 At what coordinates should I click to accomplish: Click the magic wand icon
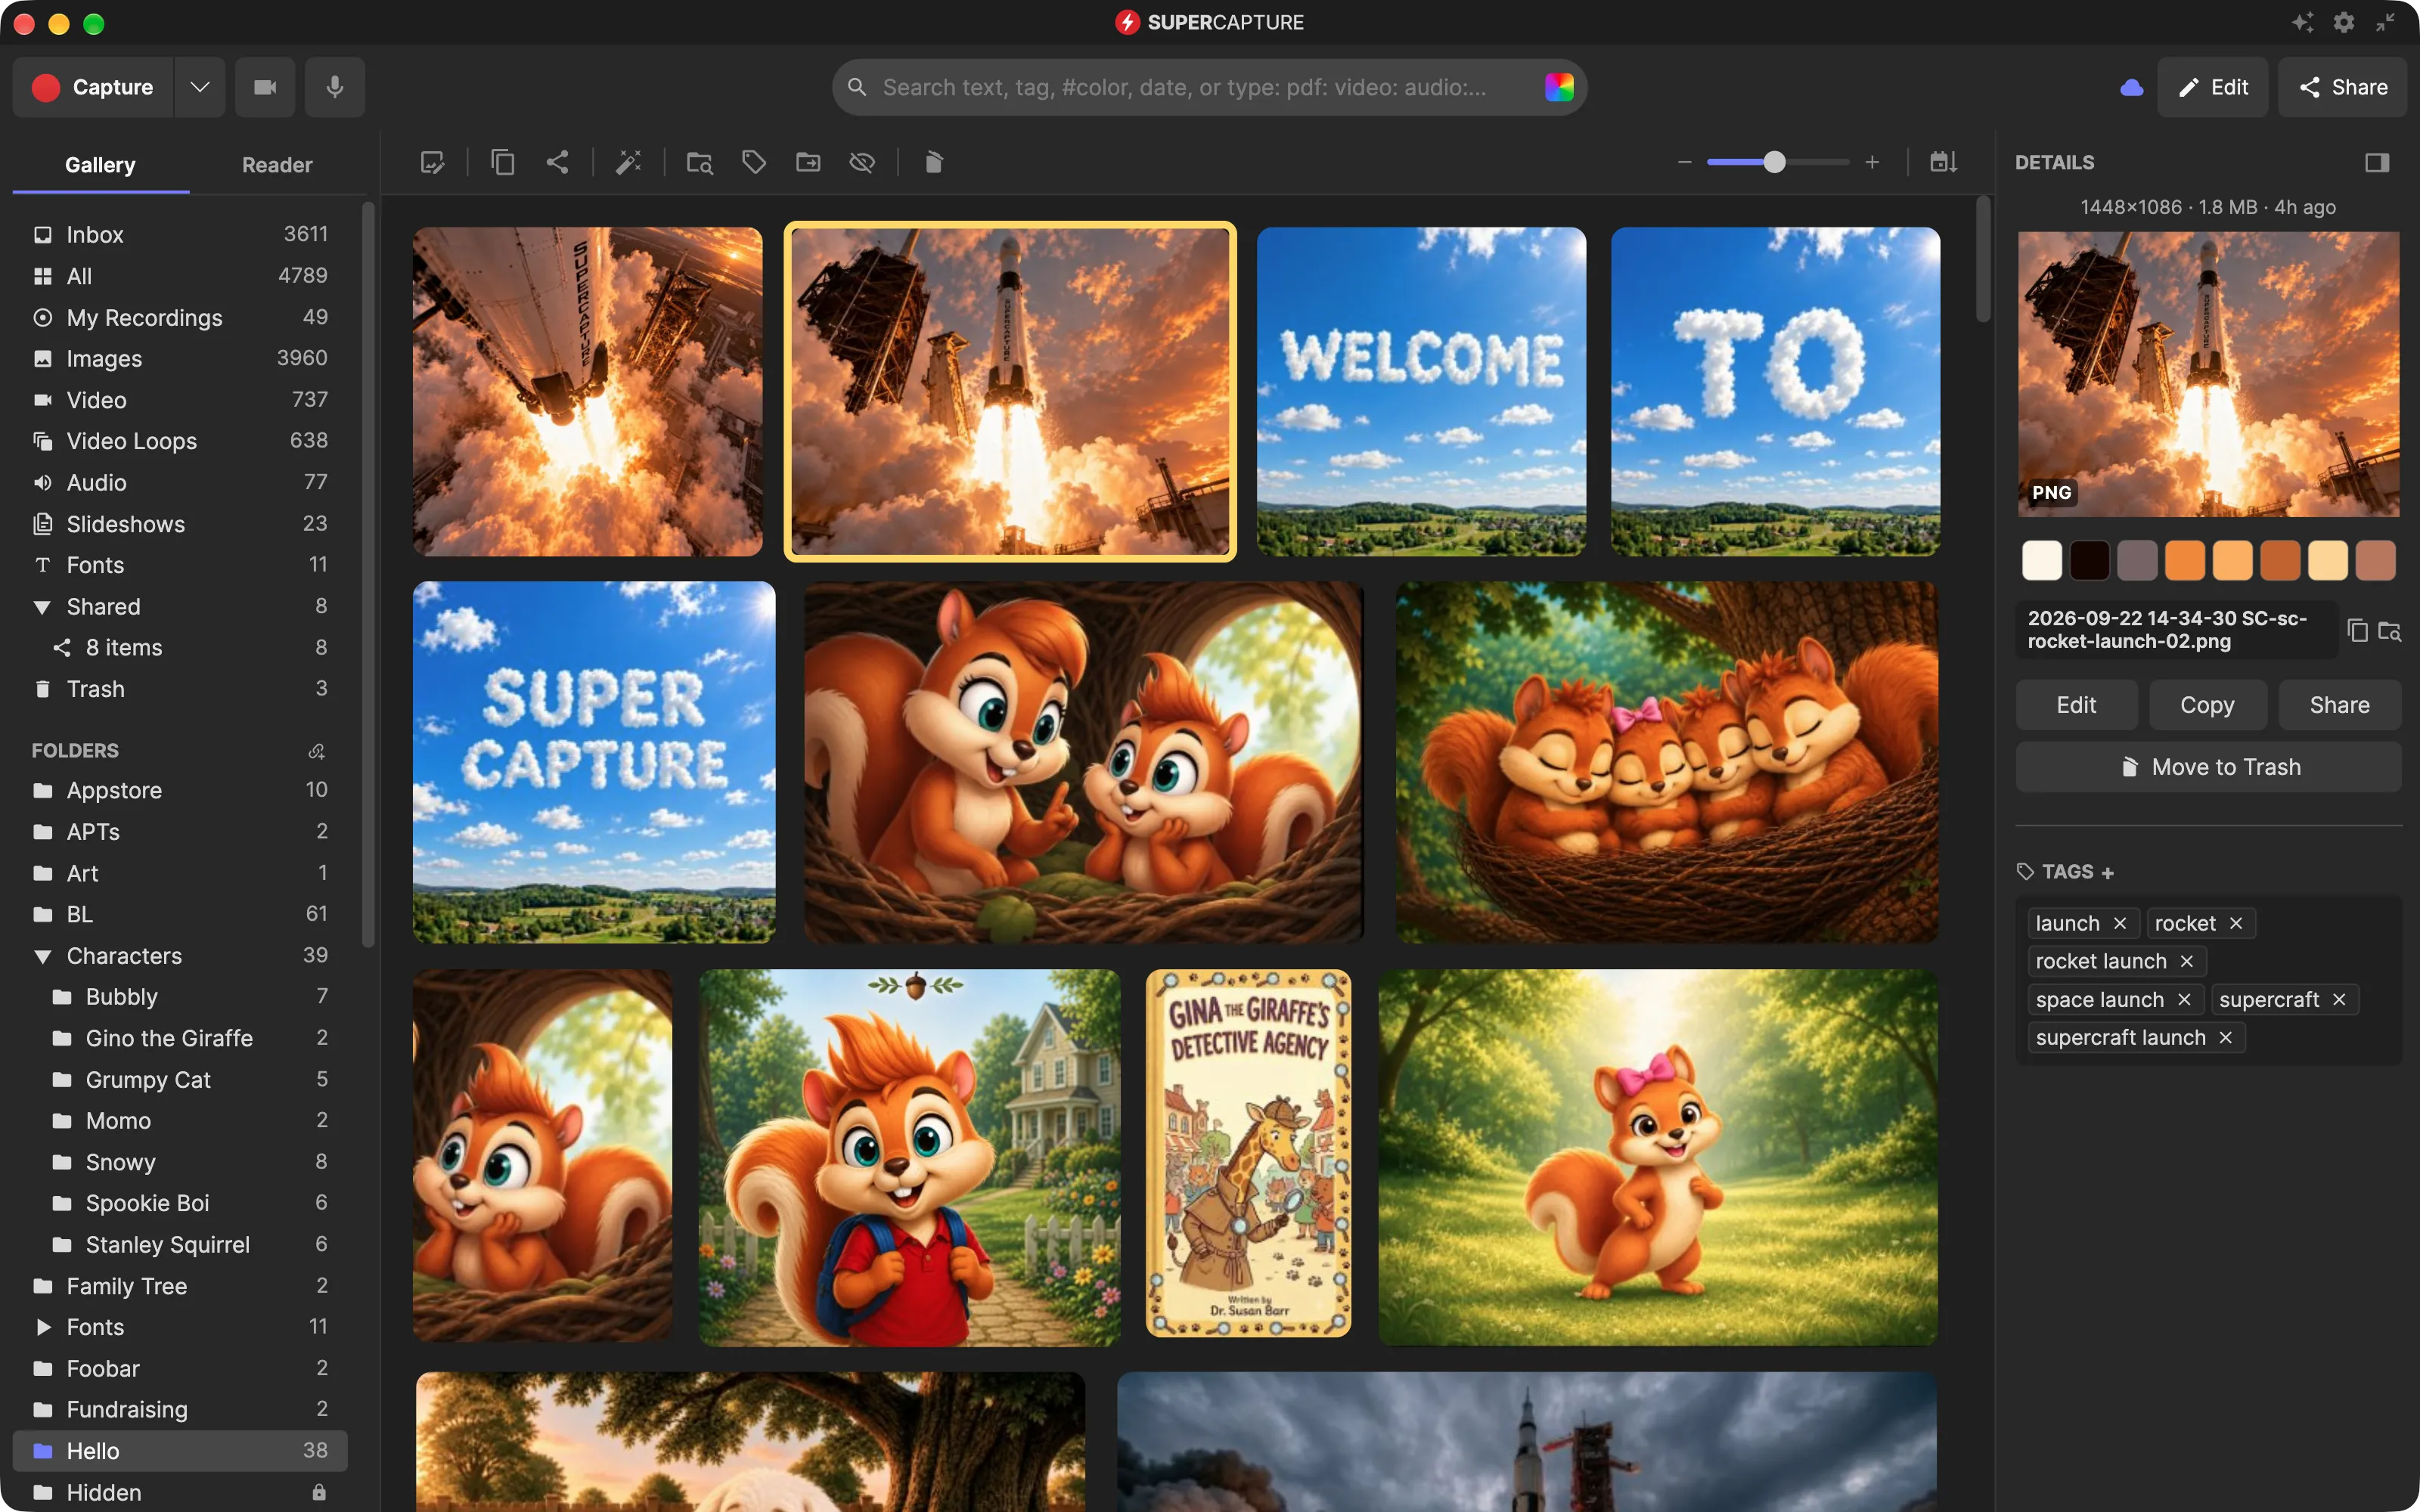628,162
